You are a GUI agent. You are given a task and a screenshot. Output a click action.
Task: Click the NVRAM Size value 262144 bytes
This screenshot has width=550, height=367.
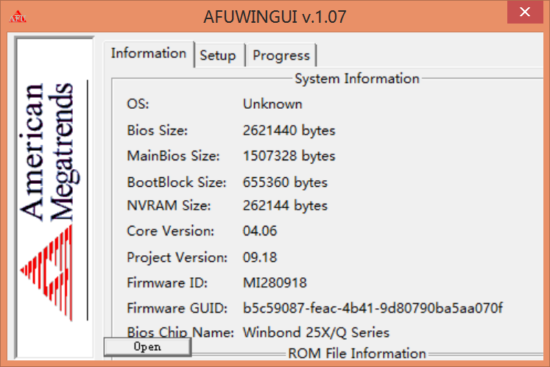tap(285, 205)
